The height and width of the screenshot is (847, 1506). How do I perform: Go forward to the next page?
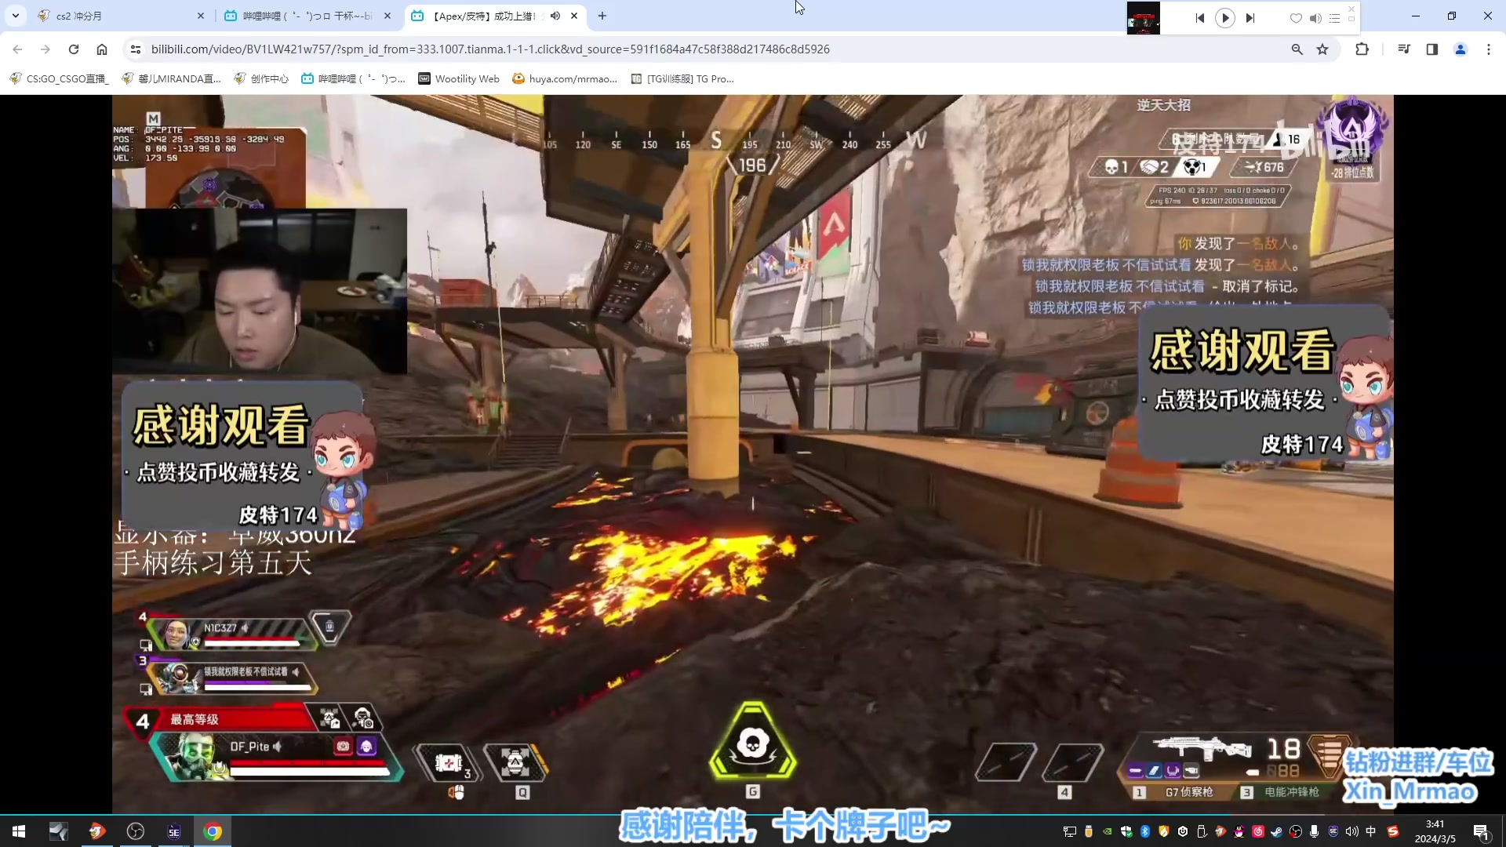(45, 49)
